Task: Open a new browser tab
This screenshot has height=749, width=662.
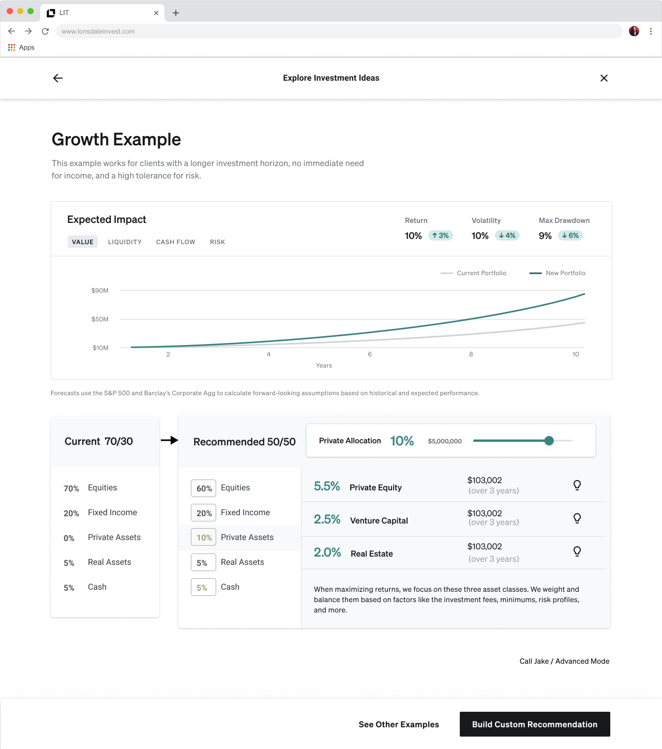Action: [176, 13]
